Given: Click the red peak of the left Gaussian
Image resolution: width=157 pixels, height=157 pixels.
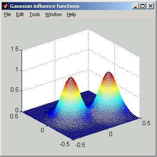Looking at the screenshot, I should tap(70, 80).
